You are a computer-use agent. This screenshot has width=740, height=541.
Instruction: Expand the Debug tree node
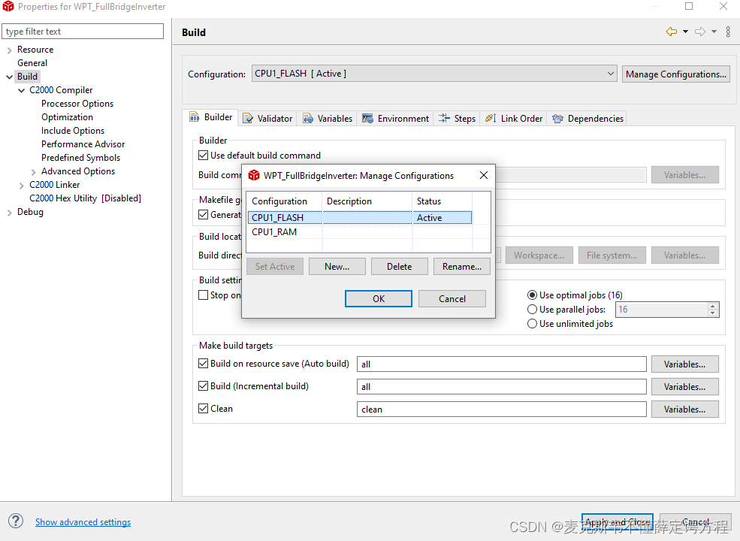coord(10,213)
